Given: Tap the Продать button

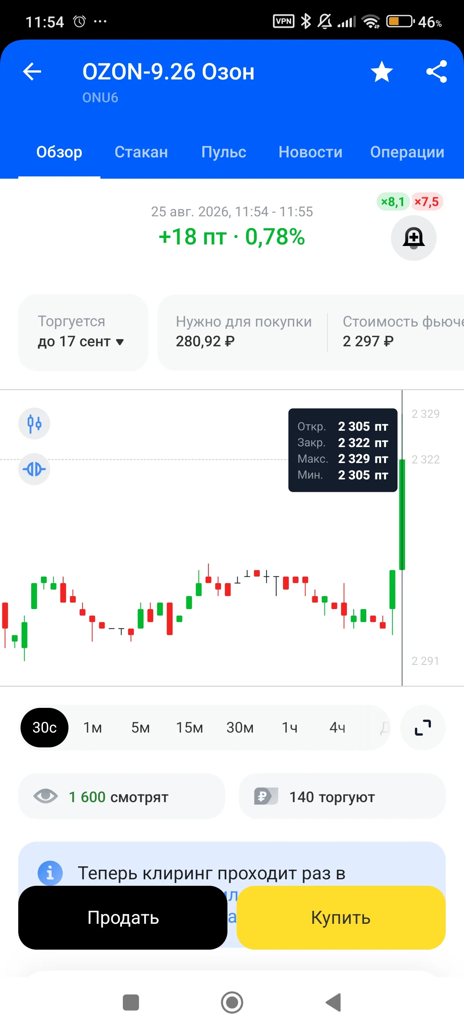Looking at the screenshot, I should click(123, 917).
